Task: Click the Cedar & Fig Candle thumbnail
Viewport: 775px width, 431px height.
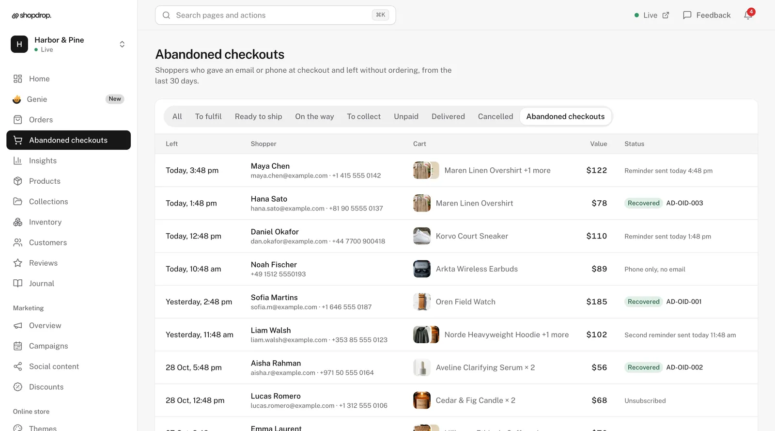Action: pos(421,400)
